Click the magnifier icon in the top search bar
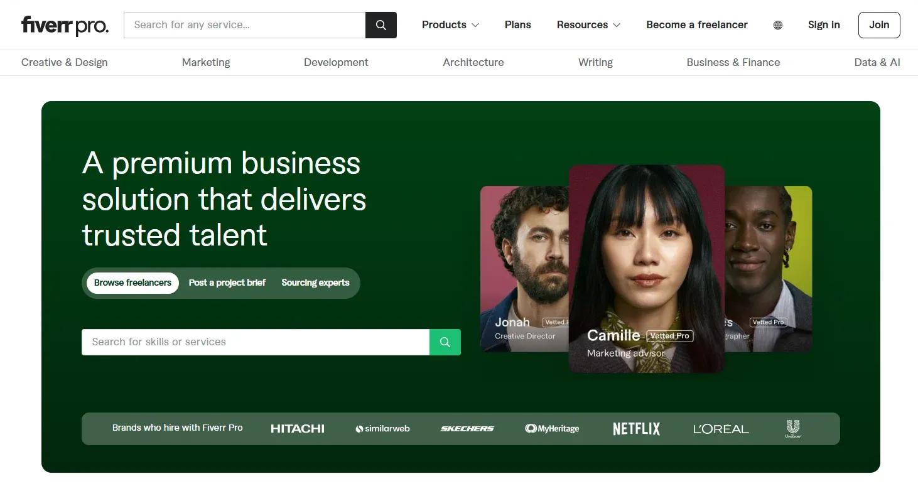The image size is (918, 496). [381, 24]
